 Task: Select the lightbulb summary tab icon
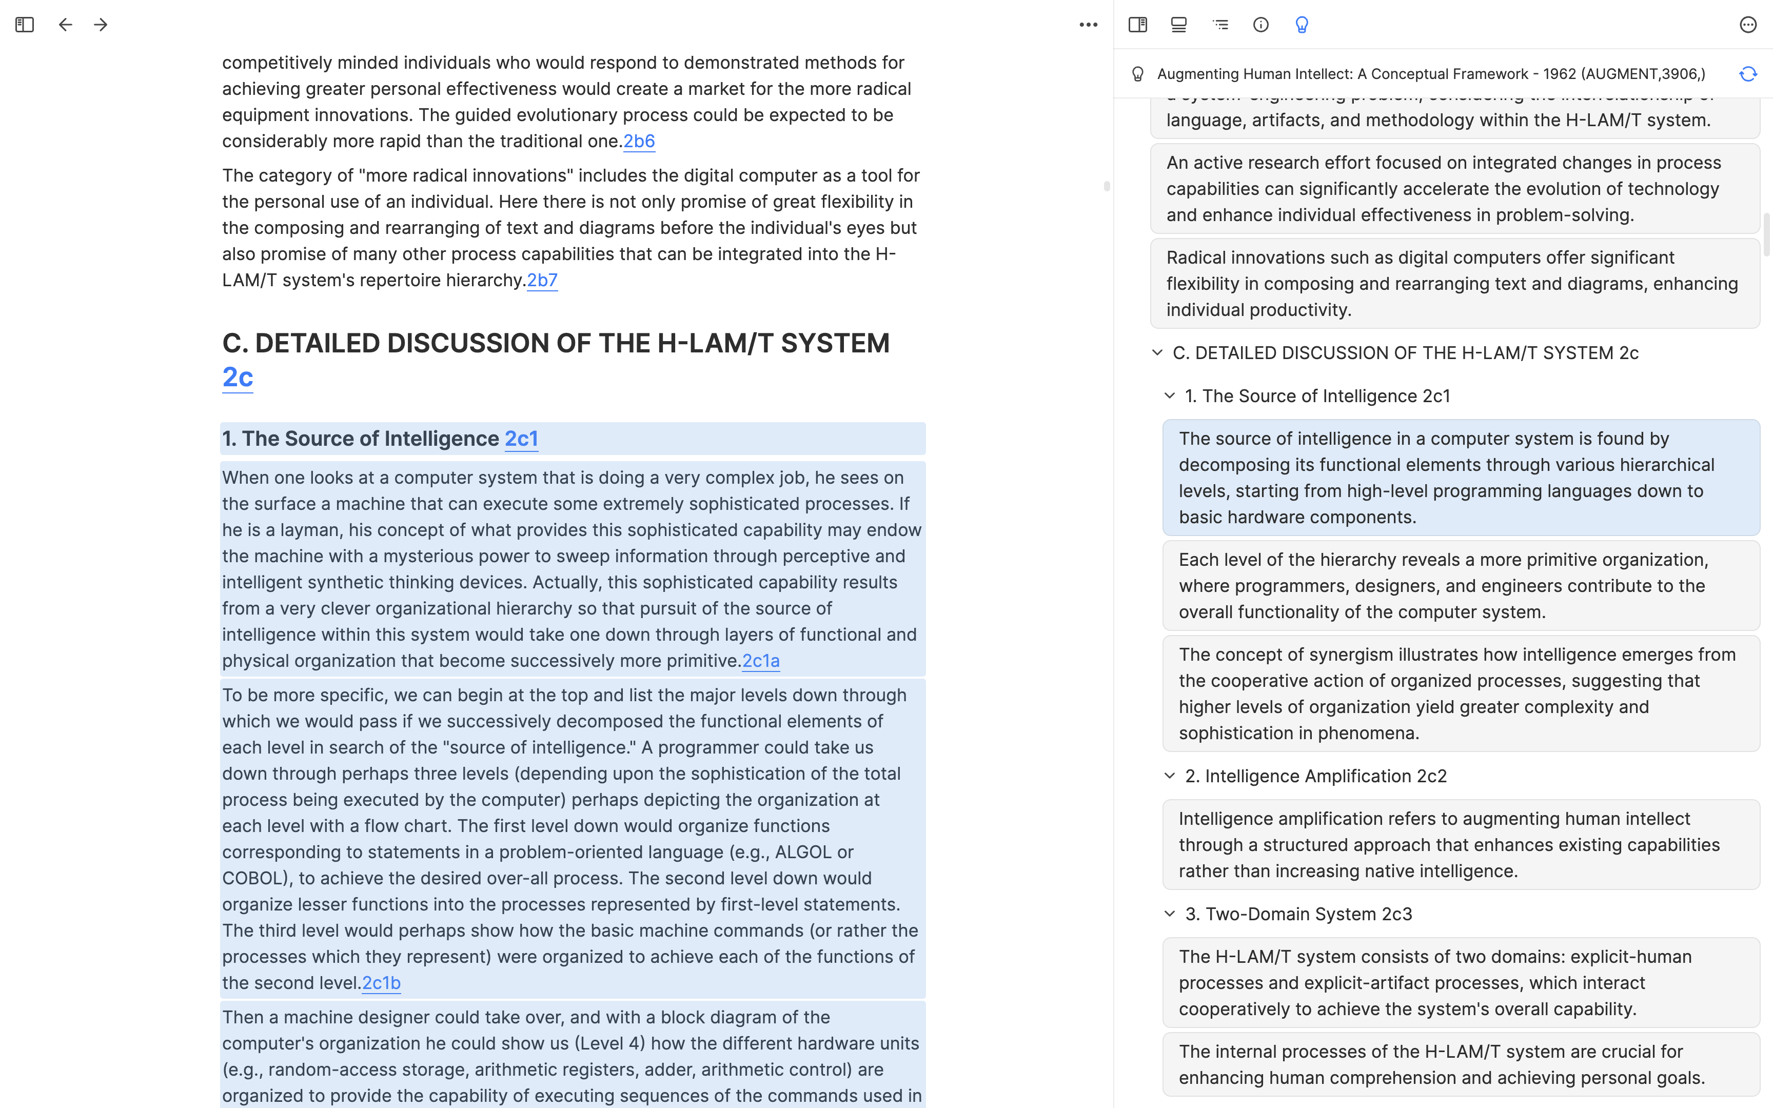(1302, 25)
